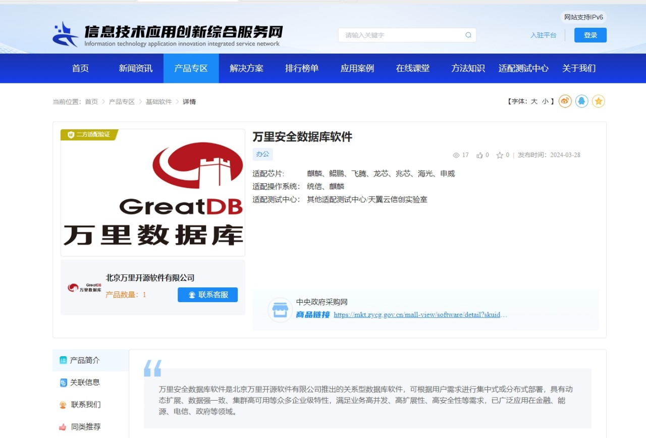This screenshot has width=646, height=438.
Task: Open the 产品专区 nav item
Action: coord(191,68)
